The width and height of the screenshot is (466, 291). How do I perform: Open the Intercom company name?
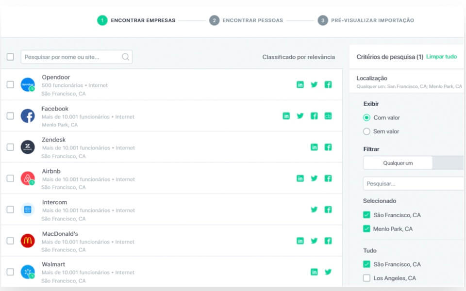(x=55, y=202)
